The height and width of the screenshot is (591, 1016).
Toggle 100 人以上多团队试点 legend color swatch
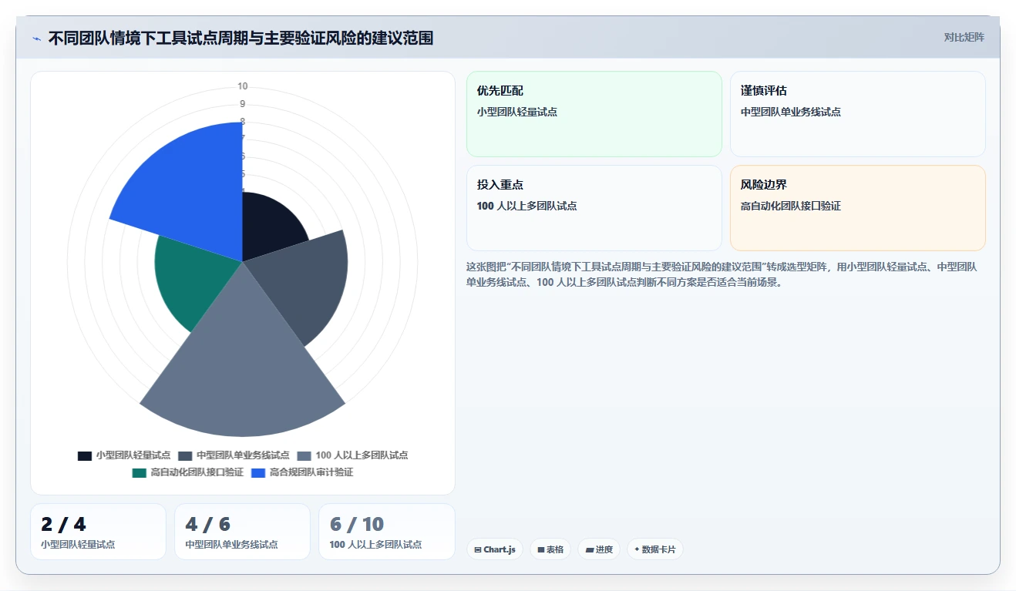(x=304, y=455)
